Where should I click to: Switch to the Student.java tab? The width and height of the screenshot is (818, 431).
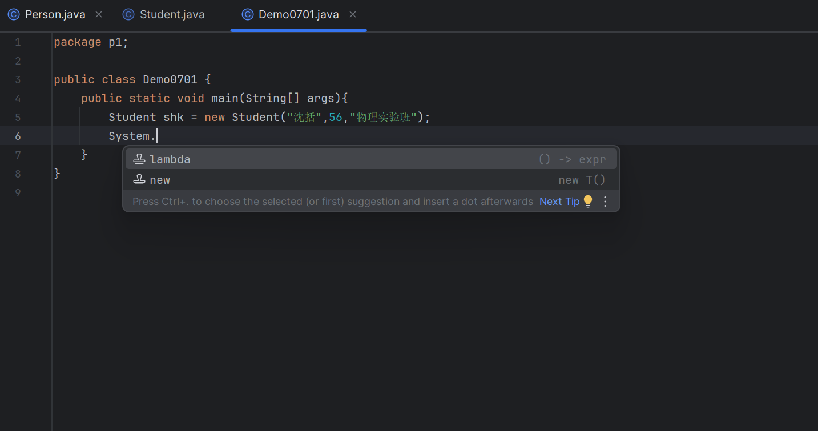[171, 14]
